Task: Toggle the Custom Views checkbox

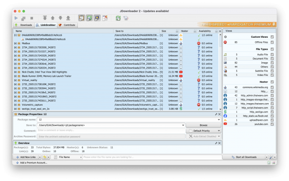Action: pos(272,37)
